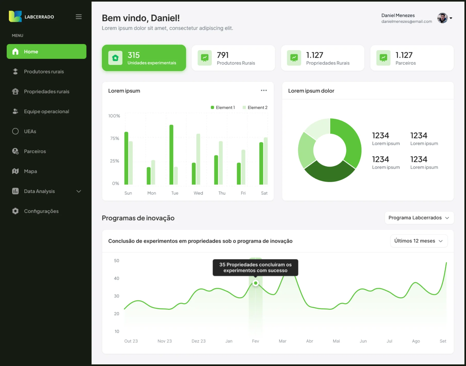Go to Equipe operacional page
The height and width of the screenshot is (366, 466).
47,111
